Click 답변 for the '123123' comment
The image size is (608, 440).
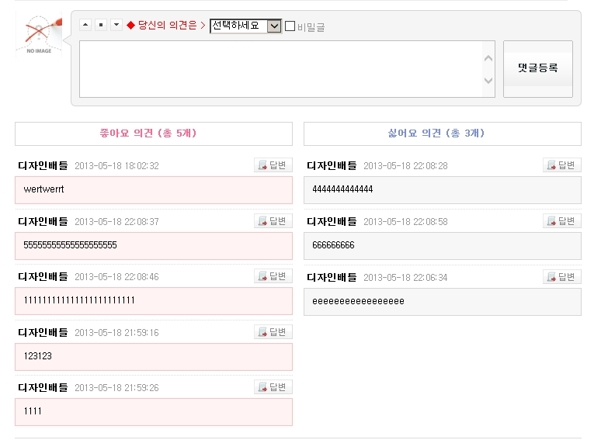(x=273, y=332)
